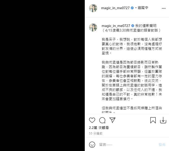Viewport: 169px width, 151px height.
Task: Click the verified badge in caption
Action: click(x=133, y=26)
